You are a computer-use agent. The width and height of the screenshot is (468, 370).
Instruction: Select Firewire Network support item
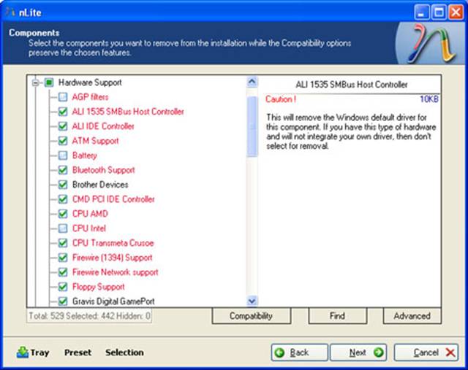coord(115,272)
